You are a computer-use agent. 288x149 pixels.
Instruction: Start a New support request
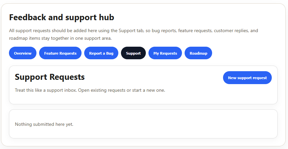click(x=247, y=77)
